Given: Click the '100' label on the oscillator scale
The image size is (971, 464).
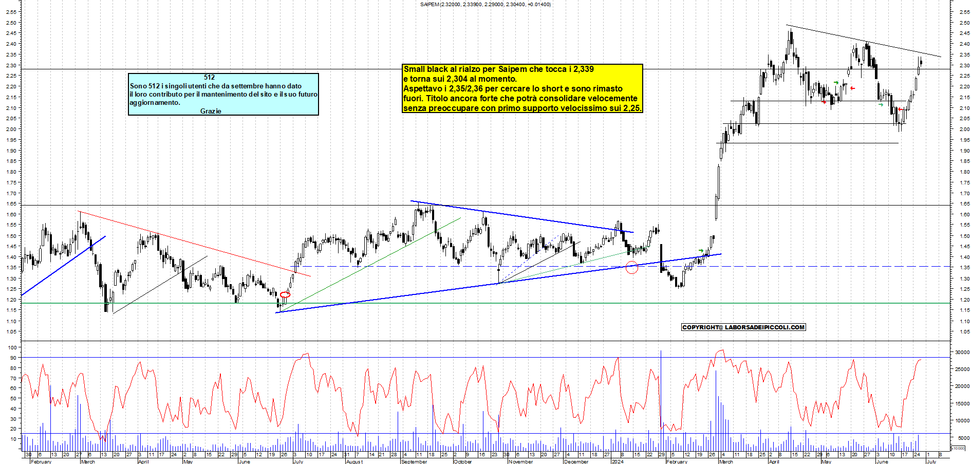Looking at the screenshot, I should click(x=12, y=347).
